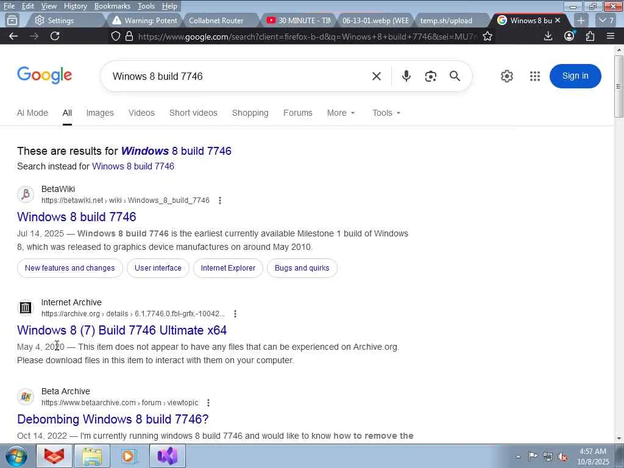Open Debombing Windows 8 build 7746? result

coord(113,419)
